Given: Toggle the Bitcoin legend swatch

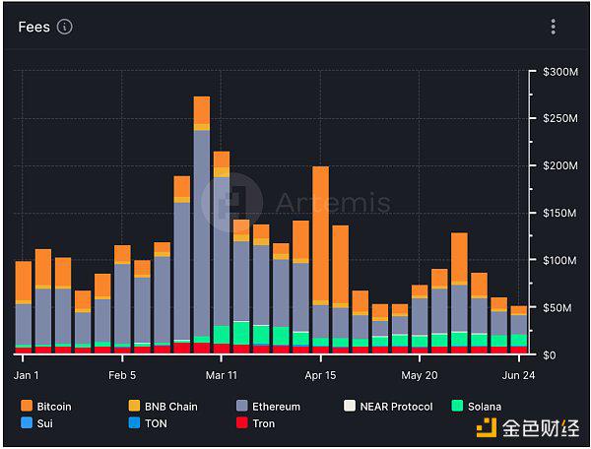Looking at the screenshot, I should [x=27, y=406].
